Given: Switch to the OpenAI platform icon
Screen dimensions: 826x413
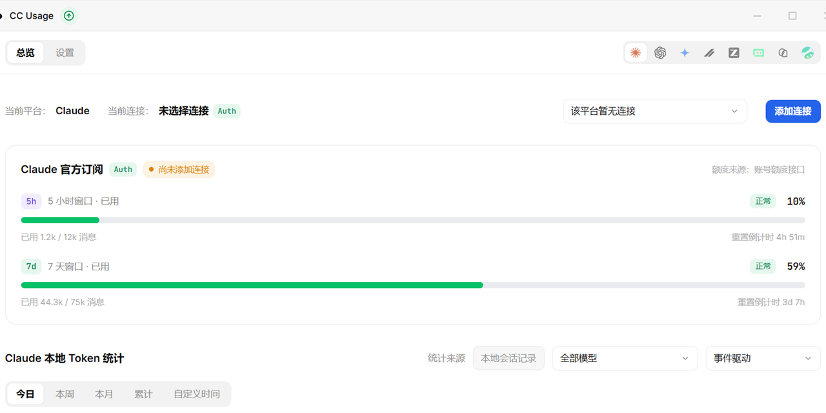Looking at the screenshot, I should click(x=660, y=53).
